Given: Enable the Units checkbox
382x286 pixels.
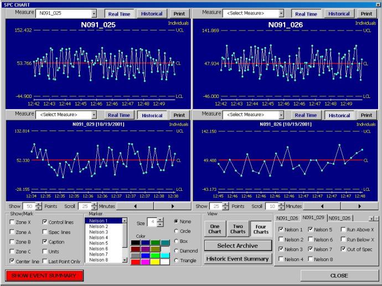Looking at the screenshot, I should (45, 251).
